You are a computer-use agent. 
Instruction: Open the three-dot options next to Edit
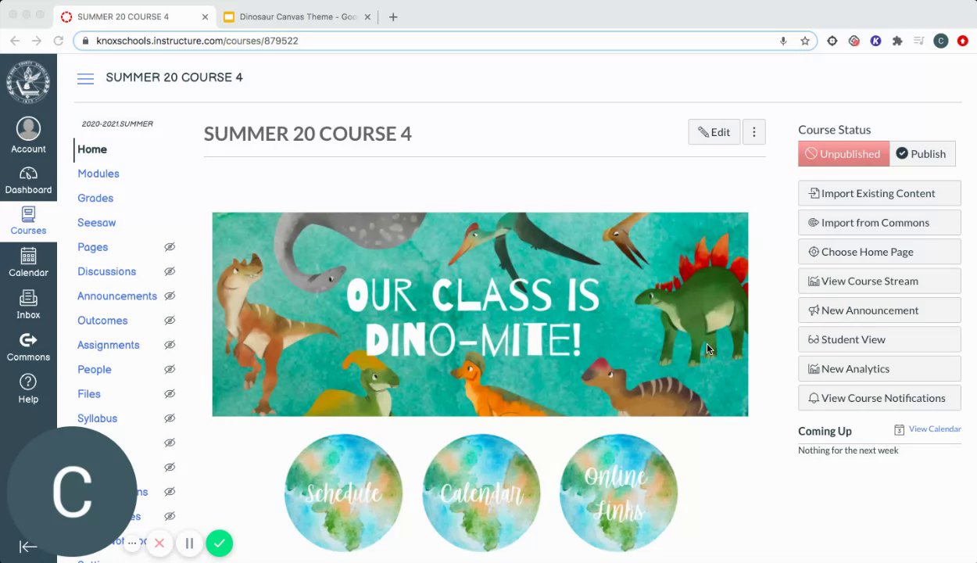point(753,132)
